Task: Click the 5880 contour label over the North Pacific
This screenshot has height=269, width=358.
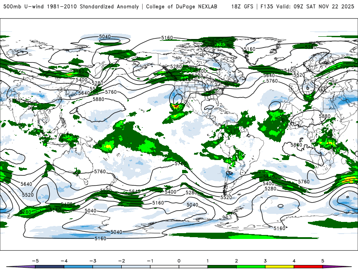Action: pyautogui.click(x=98, y=99)
